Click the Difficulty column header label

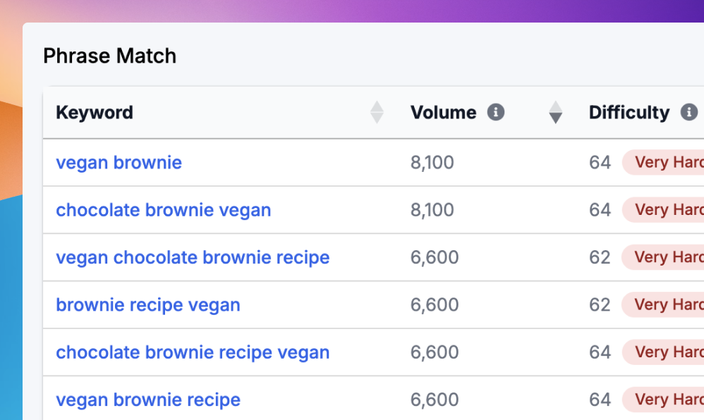tap(629, 113)
